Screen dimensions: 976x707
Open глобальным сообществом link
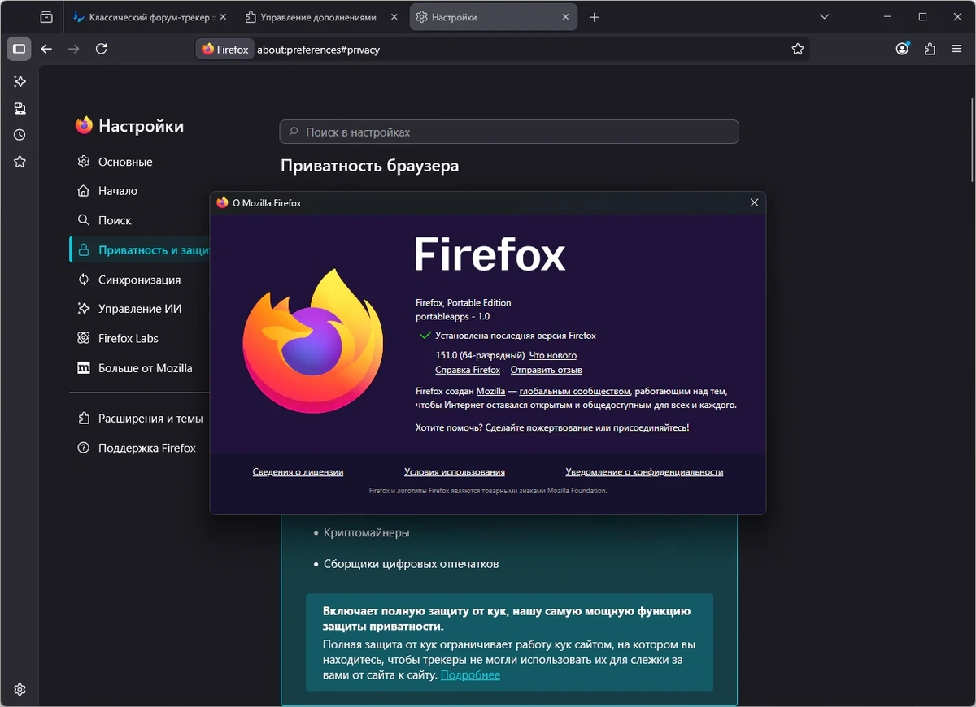tap(574, 391)
